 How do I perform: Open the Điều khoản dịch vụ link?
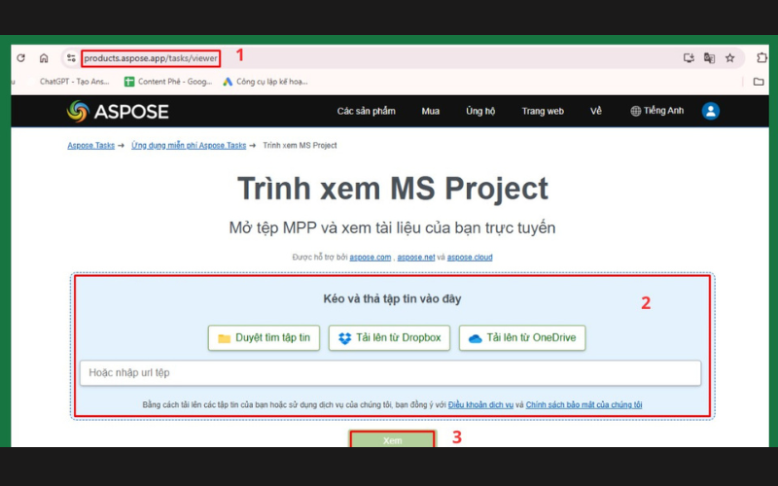point(480,404)
